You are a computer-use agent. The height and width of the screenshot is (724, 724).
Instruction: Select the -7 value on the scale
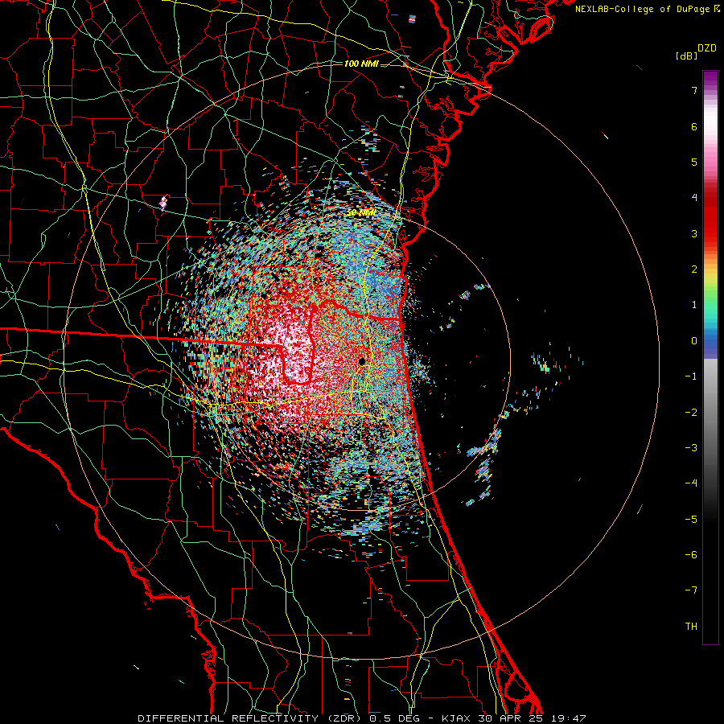tap(691, 590)
